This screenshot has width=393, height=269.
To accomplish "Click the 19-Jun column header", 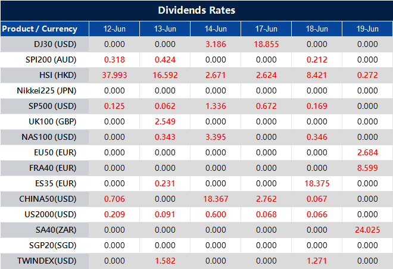I will 367,29.
